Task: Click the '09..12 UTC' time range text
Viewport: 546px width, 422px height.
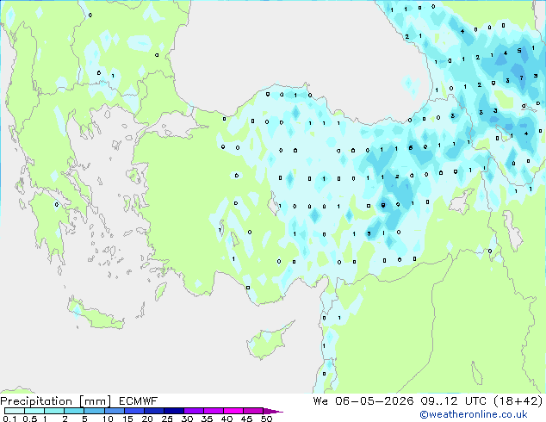Action: (x=453, y=401)
